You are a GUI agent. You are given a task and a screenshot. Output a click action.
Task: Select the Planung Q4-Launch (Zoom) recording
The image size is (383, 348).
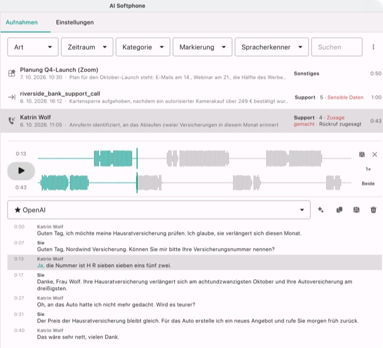click(x=191, y=73)
